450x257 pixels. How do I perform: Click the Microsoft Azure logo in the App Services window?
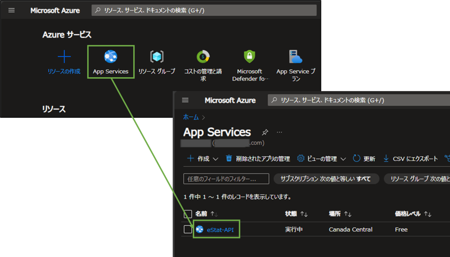tap(230, 100)
